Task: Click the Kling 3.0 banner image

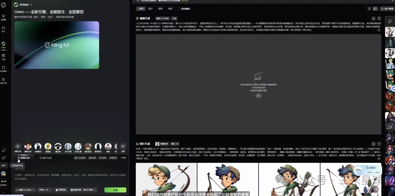Action: coord(57,45)
